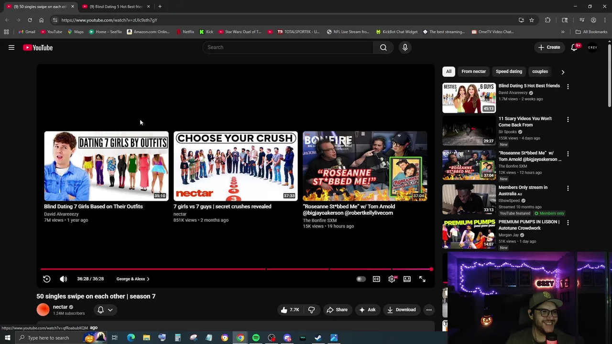The height and width of the screenshot is (344, 612).
Task: Open Steam from the taskbar
Action: pos(318,338)
